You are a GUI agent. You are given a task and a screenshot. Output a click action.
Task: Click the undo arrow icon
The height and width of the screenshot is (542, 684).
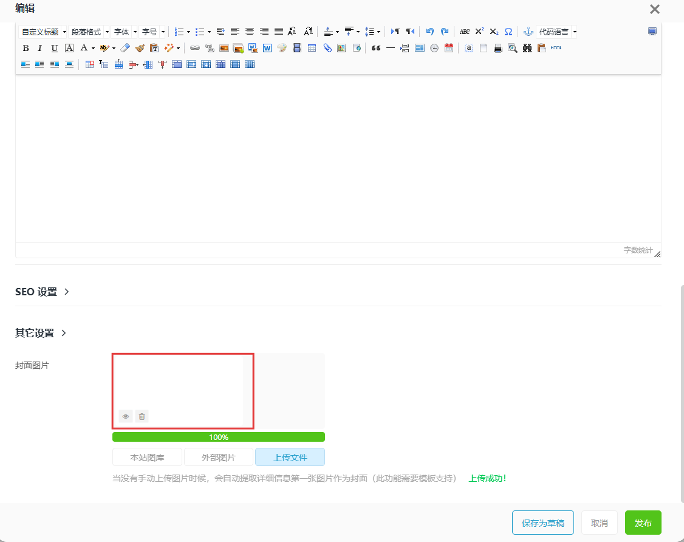tap(430, 32)
